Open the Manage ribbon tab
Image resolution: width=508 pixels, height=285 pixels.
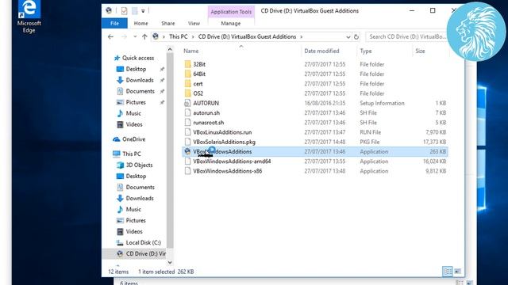[x=231, y=23]
